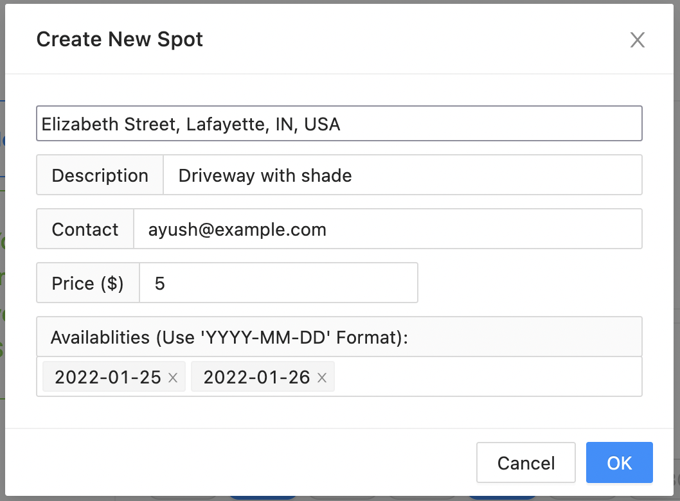This screenshot has width=680, height=501.
Task: Focus the Description input with 'Driveway with shade'
Action: 402,175
